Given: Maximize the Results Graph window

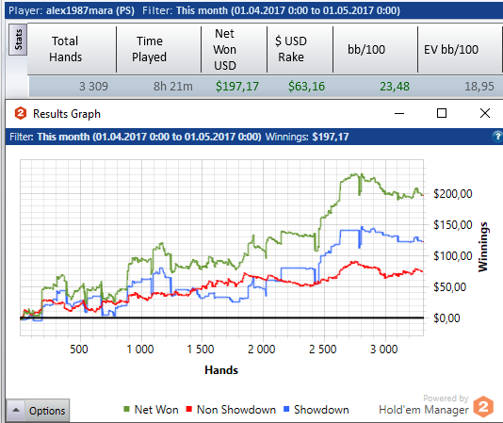Looking at the screenshot, I should 442,113.
